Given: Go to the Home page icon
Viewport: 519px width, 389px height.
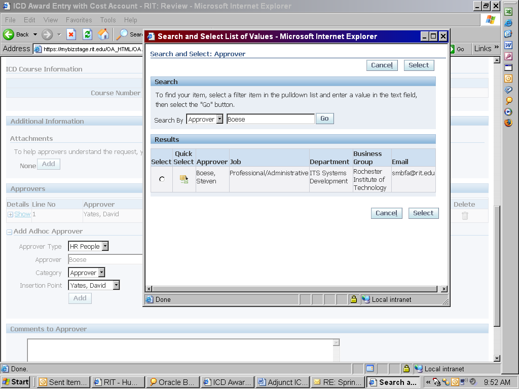Looking at the screenshot, I should pos(103,34).
